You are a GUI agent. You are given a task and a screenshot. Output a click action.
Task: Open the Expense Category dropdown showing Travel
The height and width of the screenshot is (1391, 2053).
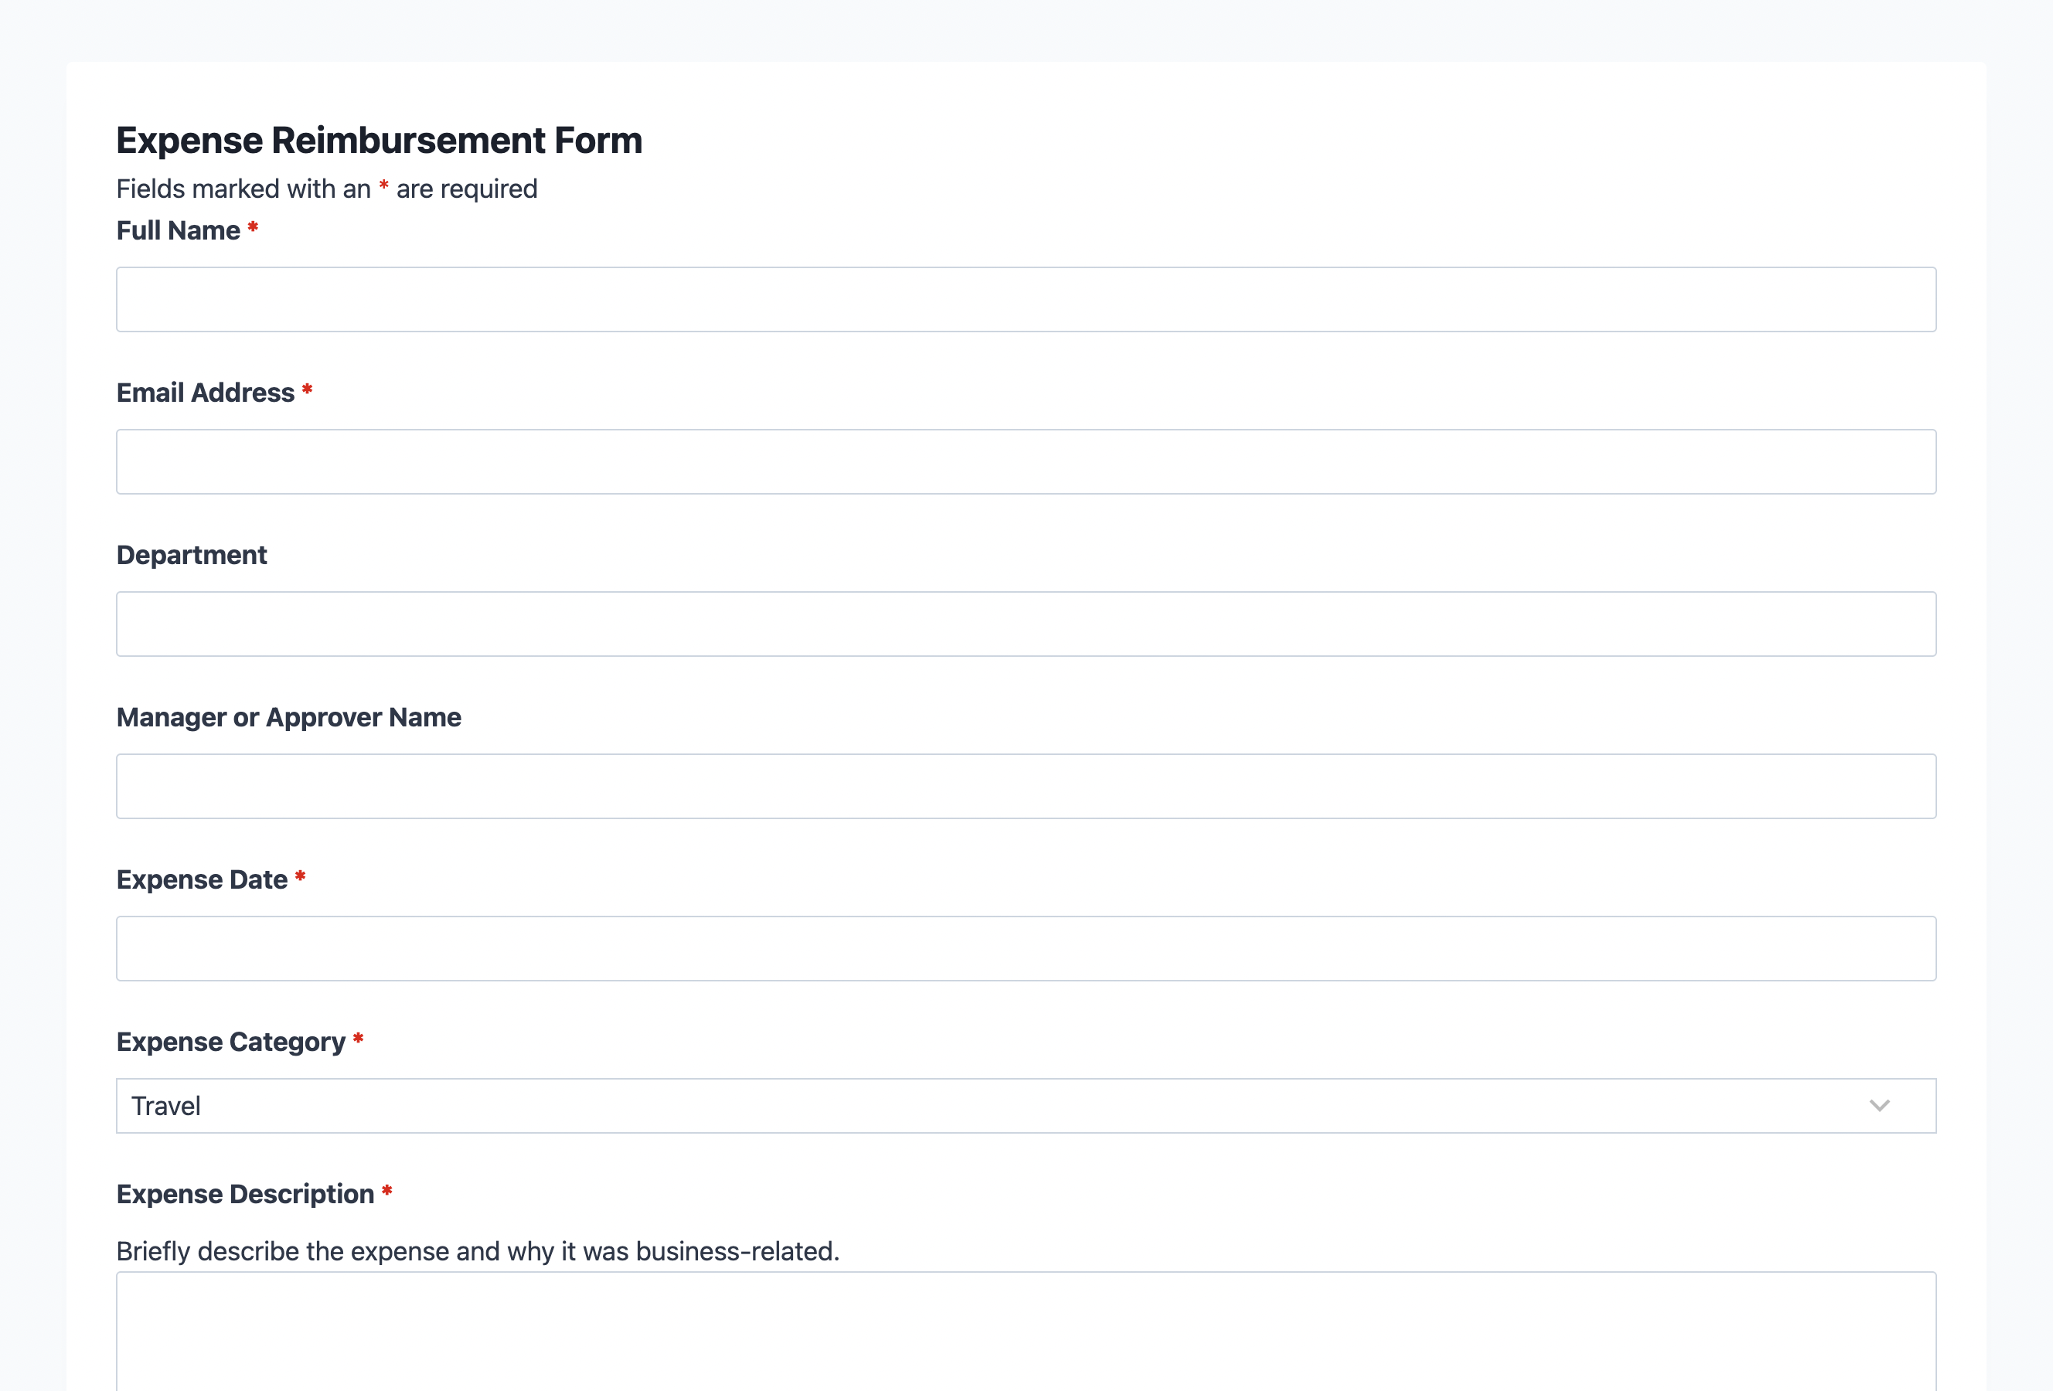(x=972, y=1106)
